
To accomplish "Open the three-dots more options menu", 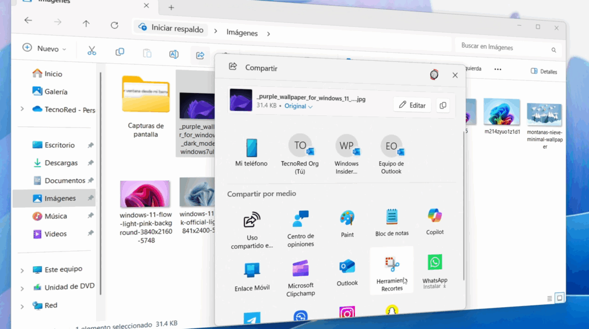I will pyautogui.click(x=498, y=69).
